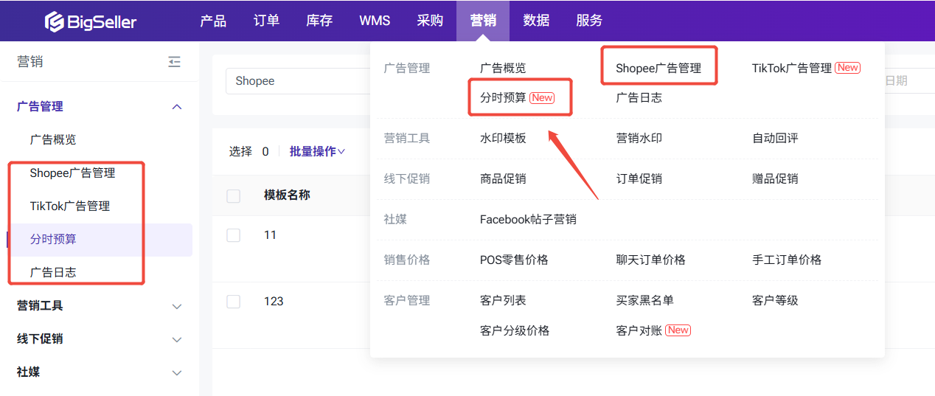Click the BigSeller logo
935x396 pixels.
(90, 21)
